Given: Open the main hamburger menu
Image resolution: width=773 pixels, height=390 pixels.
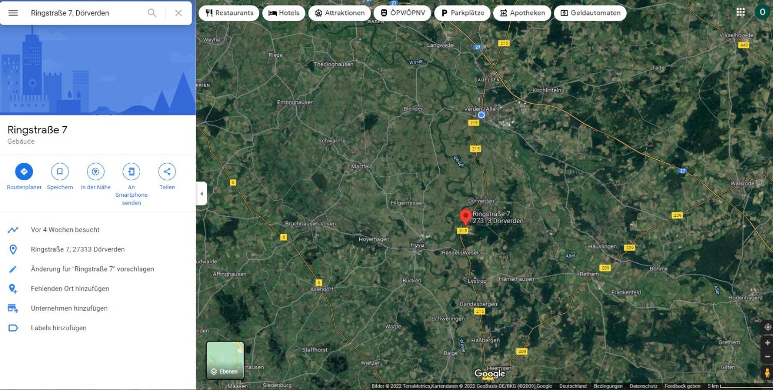Looking at the screenshot, I should point(13,13).
